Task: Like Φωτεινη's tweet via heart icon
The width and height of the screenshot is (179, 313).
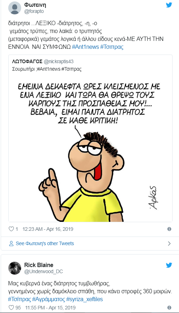Action: (x=11, y=229)
